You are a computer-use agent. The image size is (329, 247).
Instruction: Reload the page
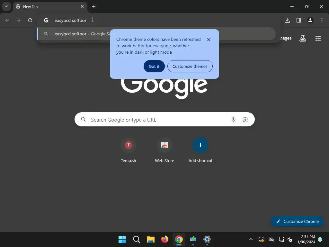coord(30,20)
